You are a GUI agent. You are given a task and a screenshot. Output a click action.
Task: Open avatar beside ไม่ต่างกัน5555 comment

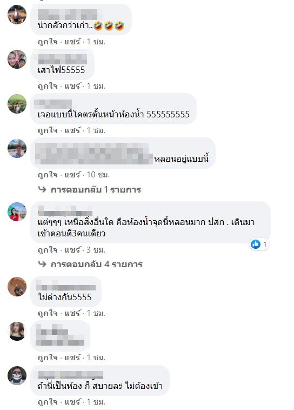pos(17,287)
